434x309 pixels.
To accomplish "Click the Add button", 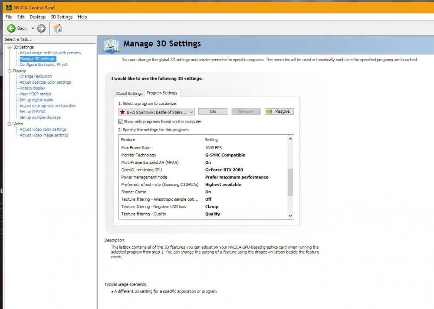I will click(x=213, y=111).
